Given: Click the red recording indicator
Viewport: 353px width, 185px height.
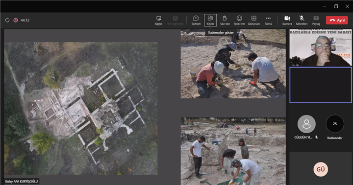Looking at the screenshot, I should [x=16, y=20].
